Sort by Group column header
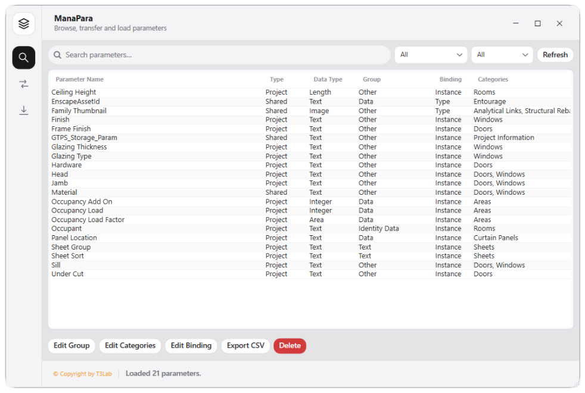This screenshot has height=393, width=585. pyautogui.click(x=372, y=79)
